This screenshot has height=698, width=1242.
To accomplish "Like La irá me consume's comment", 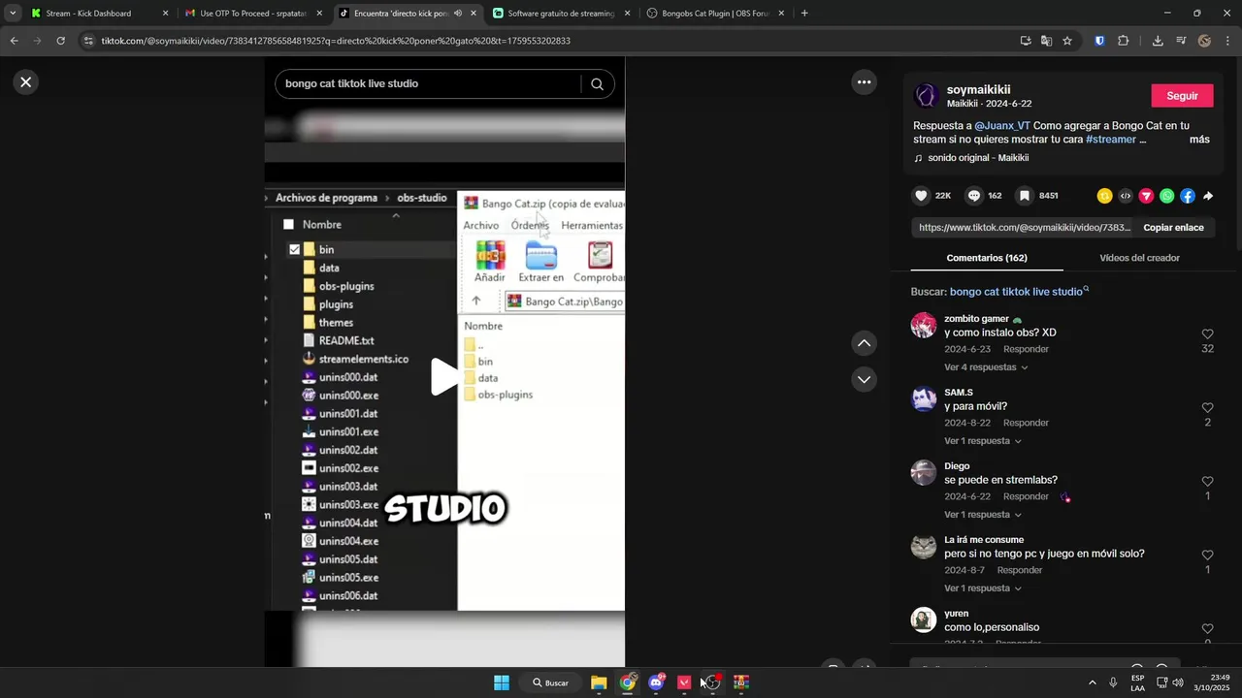I will [x=1207, y=555].
